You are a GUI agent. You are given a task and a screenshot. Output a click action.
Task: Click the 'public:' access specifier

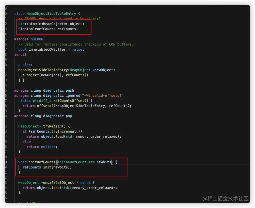[25, 65]
